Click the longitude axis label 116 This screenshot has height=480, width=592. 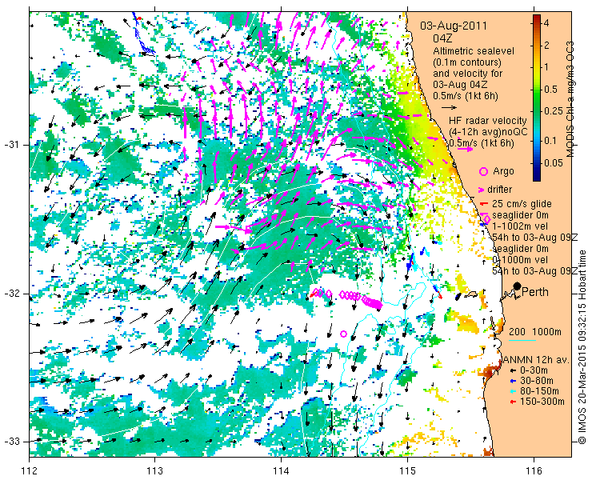[x=534, y=470]
